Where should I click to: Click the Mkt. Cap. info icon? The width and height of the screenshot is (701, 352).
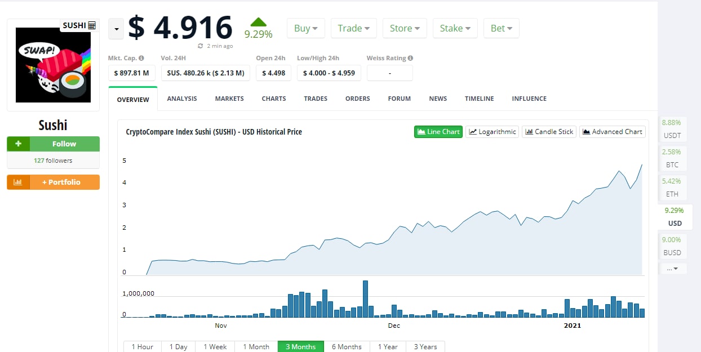click(141, 58)
